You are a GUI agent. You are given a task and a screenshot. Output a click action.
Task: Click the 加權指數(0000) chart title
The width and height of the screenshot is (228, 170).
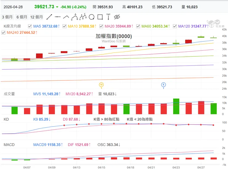pos(114,36)
